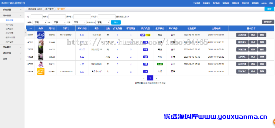275x128 pixels.
Task: Open the 0.00 balance link for system
Action: point(82,72)
